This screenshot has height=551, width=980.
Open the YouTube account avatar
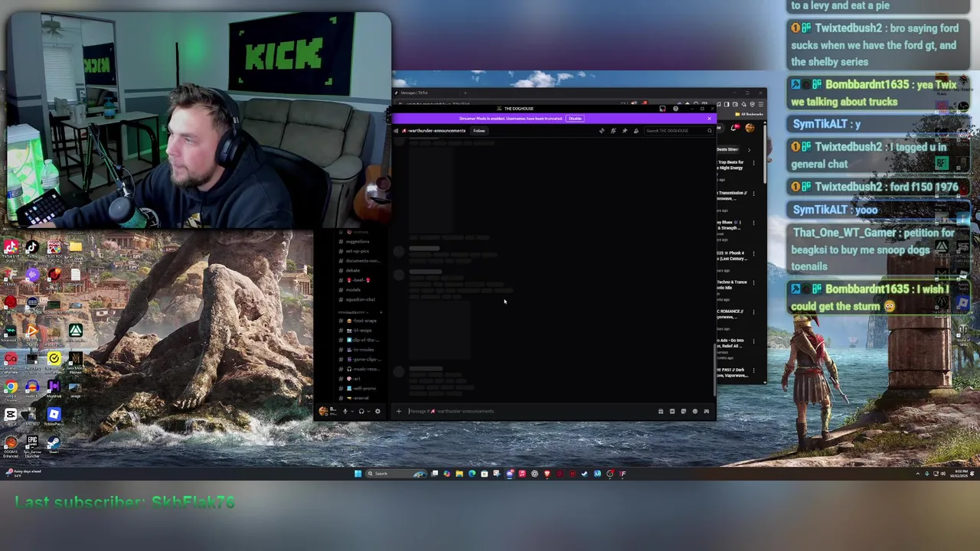click(x=750, y=128)
